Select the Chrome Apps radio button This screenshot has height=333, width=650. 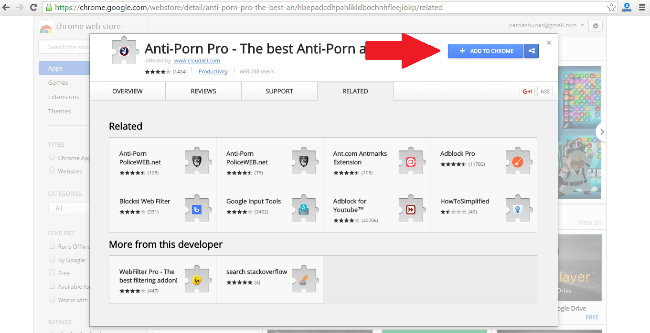pyautogui.click(x=52, y=157)
